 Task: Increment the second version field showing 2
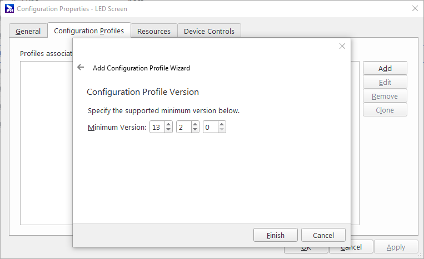click(x=195, y=124)
